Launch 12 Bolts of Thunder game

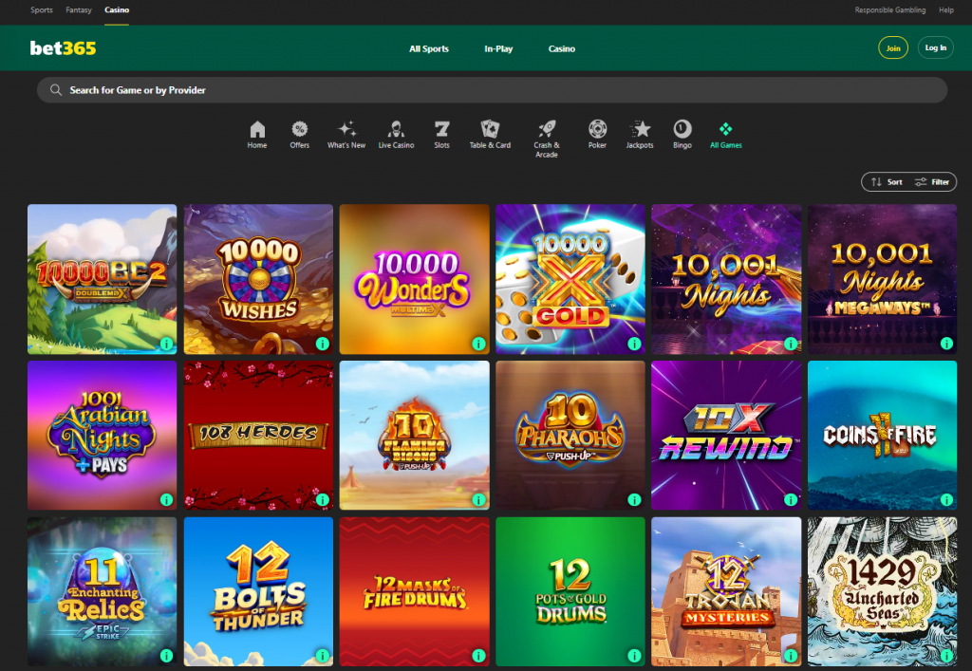click(258, 591)
